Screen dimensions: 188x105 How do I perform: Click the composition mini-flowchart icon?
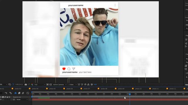pos(6,93)
